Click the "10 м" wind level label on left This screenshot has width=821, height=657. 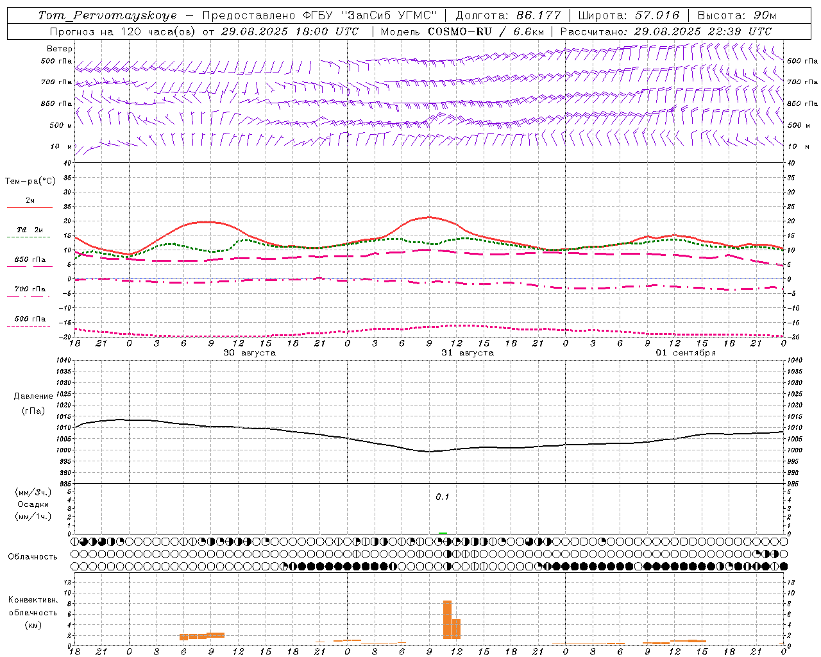click(x=62, y=147)
